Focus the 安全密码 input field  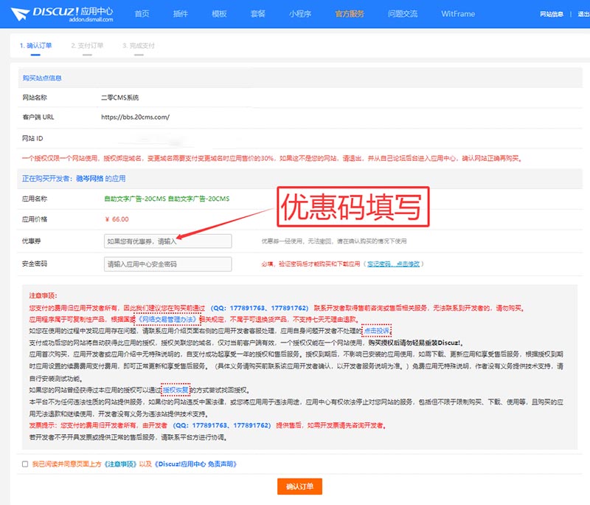pyautogui.click(x=168, y=264)
